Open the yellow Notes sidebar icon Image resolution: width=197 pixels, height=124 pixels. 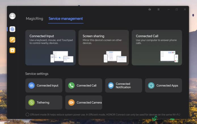click(x=12, y=40)
